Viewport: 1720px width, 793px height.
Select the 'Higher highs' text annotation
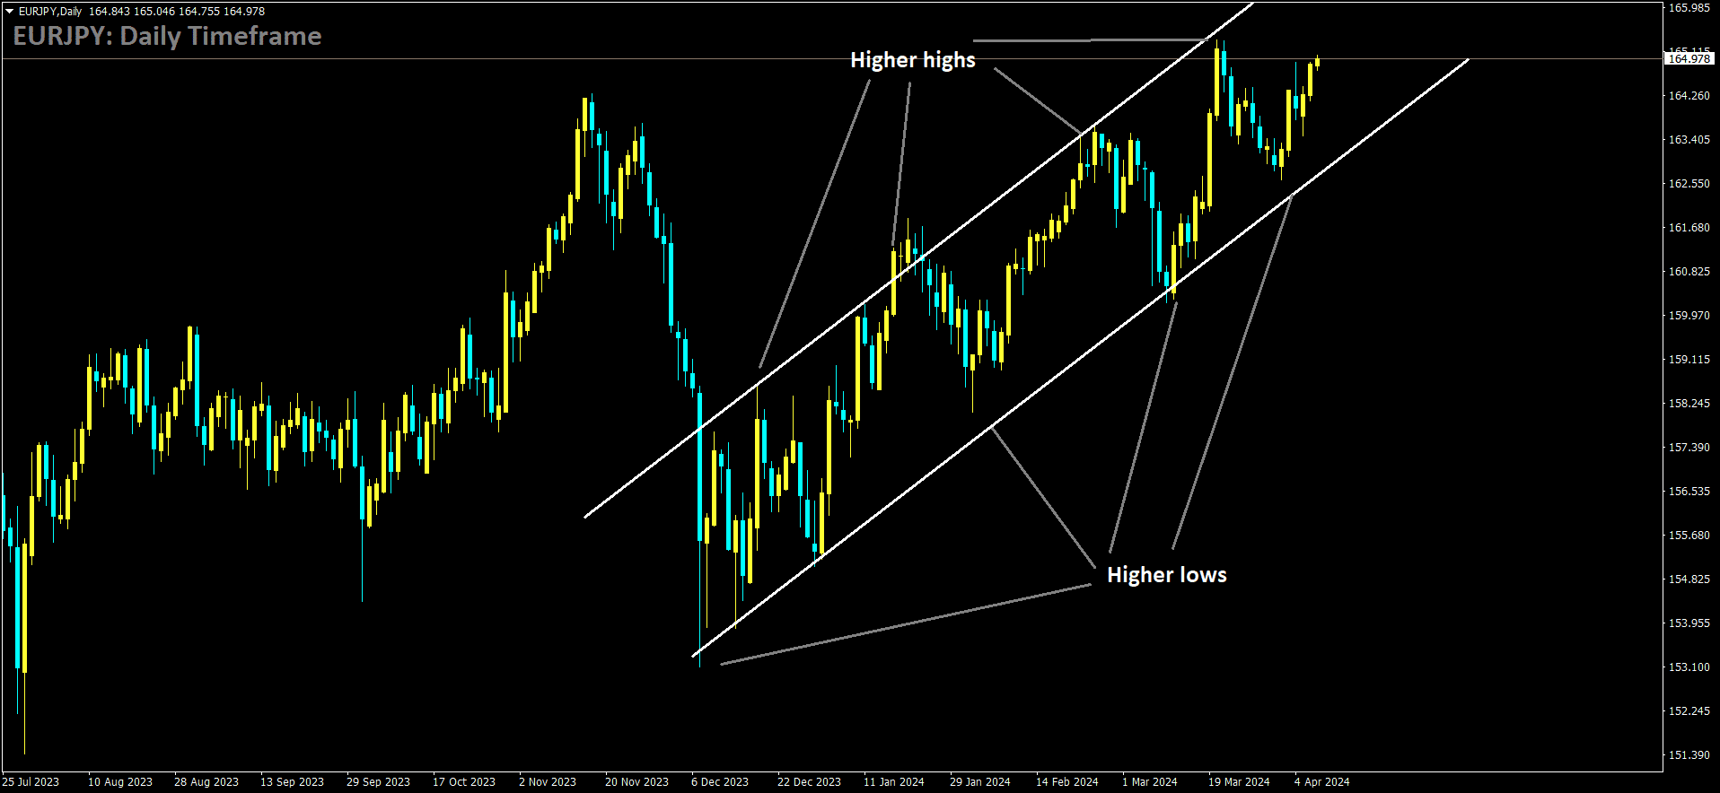pos(913,60)
